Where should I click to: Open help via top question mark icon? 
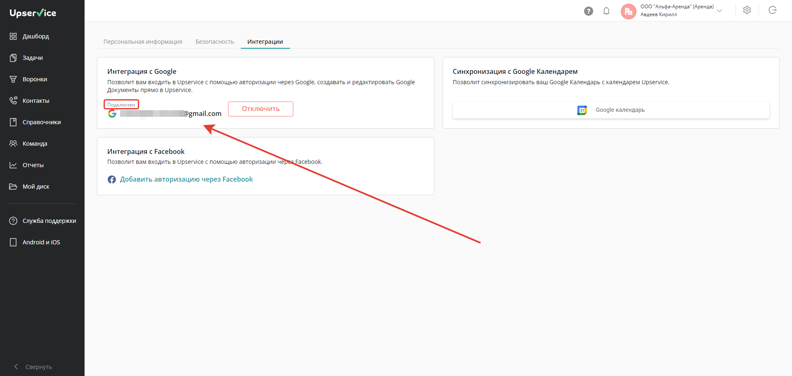(x=589, y=11)
